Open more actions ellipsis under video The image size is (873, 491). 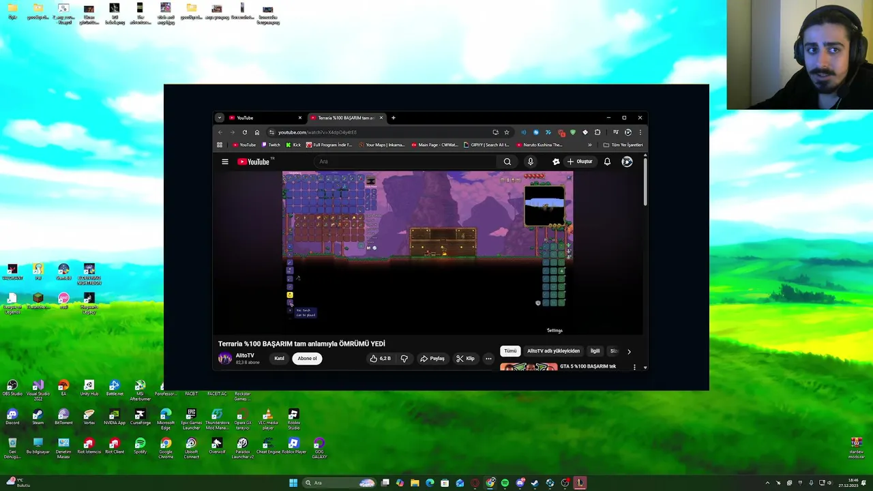(488, 358)
